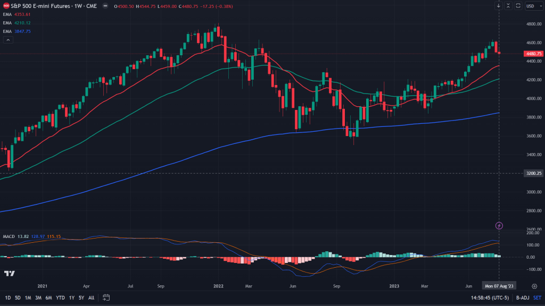Image resolution: width=545 pixels, height=306 pixels.
Task: Switch to the 5D range
Action: [x=18, y=297]
